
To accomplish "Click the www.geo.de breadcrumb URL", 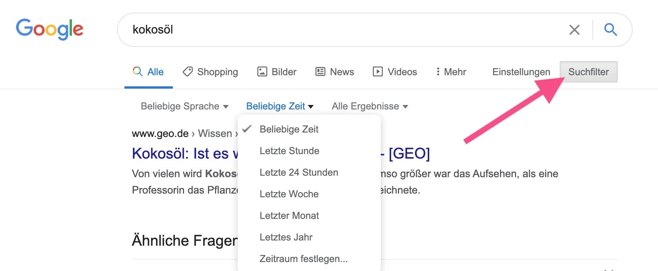I will pyautogui.click(x=160, y=133).
